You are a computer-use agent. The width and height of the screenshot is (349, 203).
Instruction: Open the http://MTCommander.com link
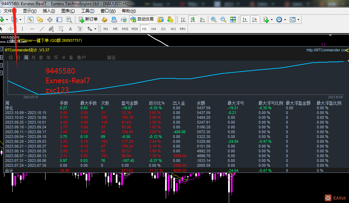point(327,50)
